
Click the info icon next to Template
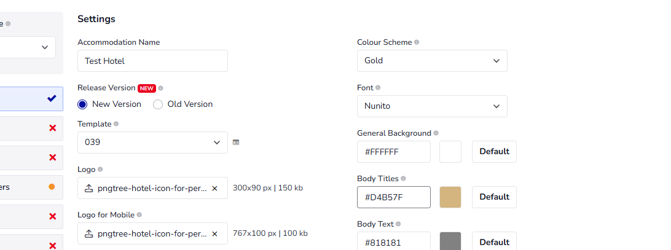116,123
